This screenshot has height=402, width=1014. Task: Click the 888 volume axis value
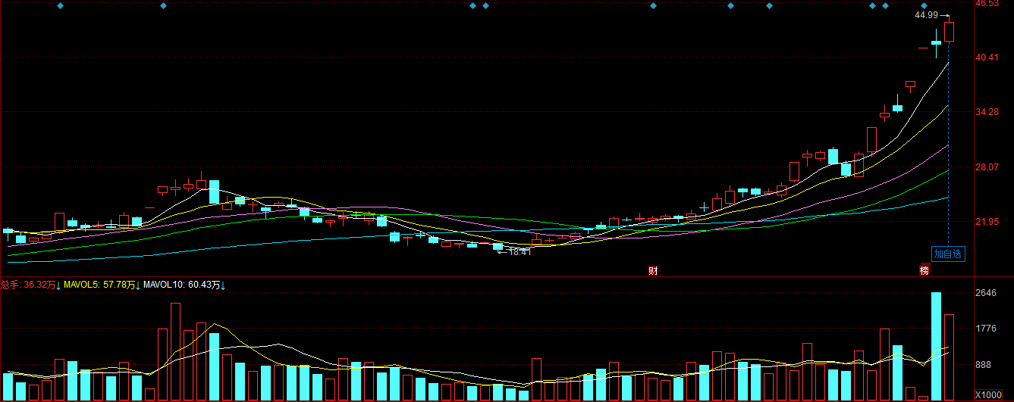tap(982, 364)
